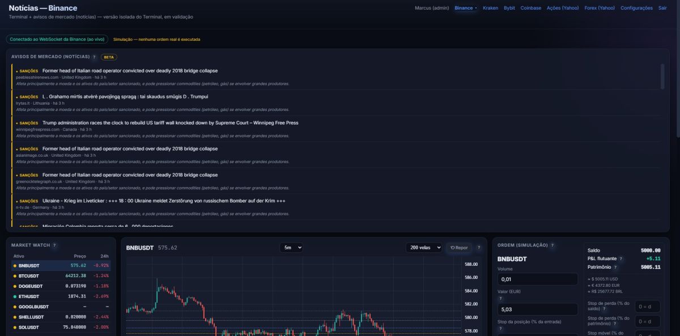Screen dimensions: 680x336
Task: Click the BETA badge in news panel
Action: (109, 57)
